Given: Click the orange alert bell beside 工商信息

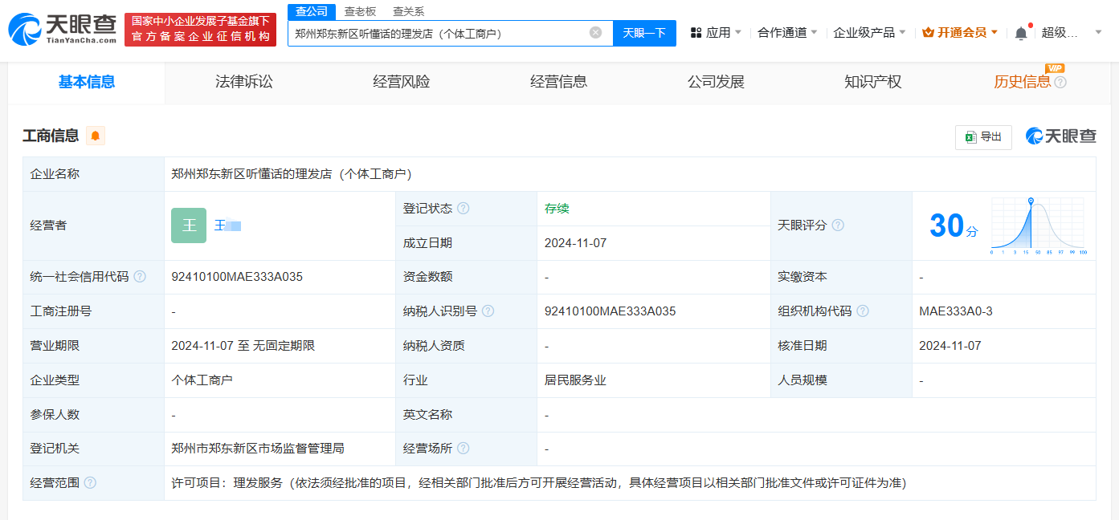Looking at the screenshot, I should pyautogui.click(x=96, y=136).
